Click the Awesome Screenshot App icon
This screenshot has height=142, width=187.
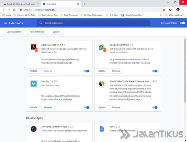tap(33, 129)
